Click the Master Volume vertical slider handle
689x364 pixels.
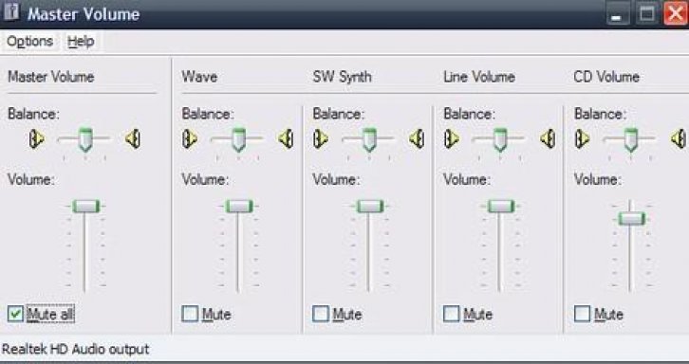[86, 206]
